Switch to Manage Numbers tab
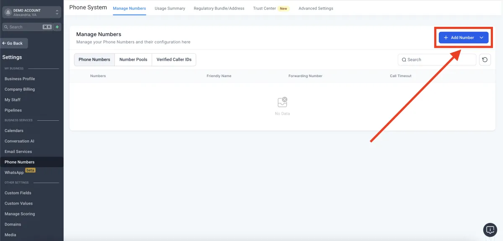The height and width of the screenshot is (241, 503). point(130,8)
